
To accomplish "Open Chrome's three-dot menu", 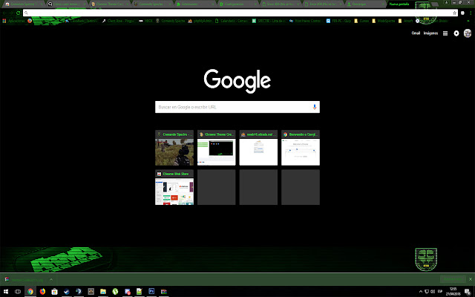I will point(471,13).
